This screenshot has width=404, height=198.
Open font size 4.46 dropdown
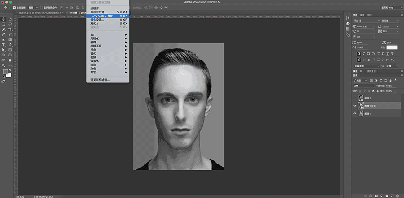(x=373, y=26)
